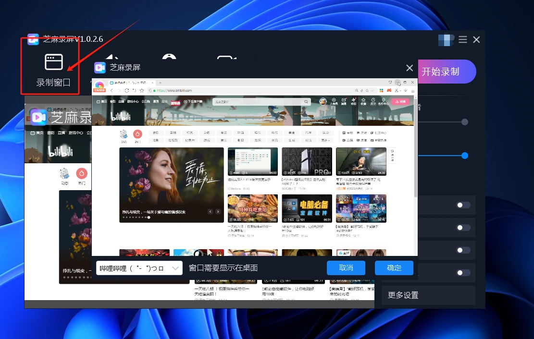
Task: Open 更多设置 more settings
Action: click(403, 295)
